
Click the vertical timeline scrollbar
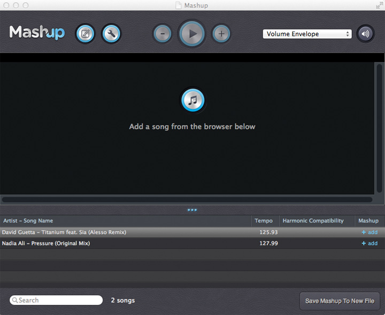(379, 128)
